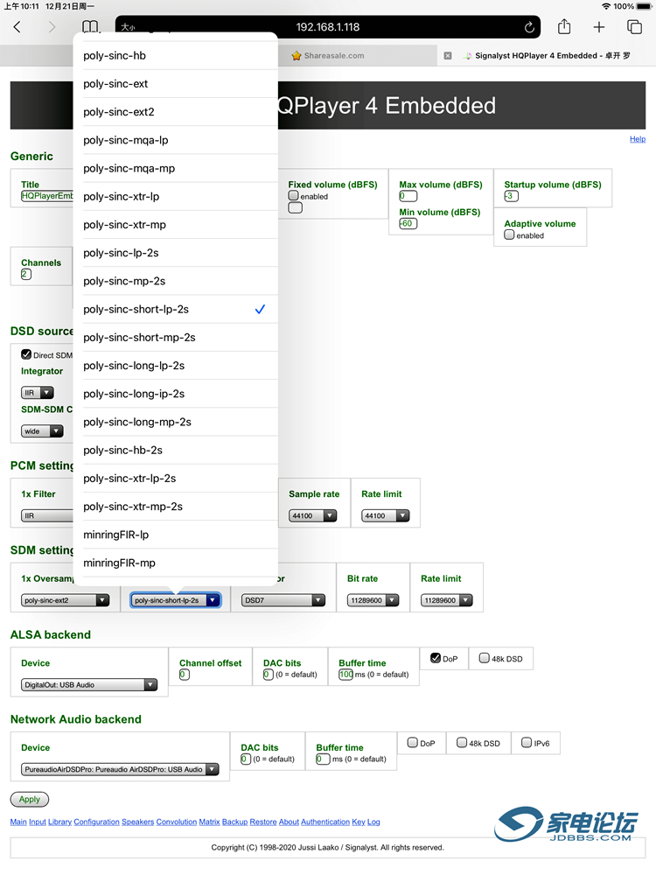The height and width of the screenshot is (875, 656).
Task: Pick poly-sinc-ext2 option
Action: click(175, 112)
